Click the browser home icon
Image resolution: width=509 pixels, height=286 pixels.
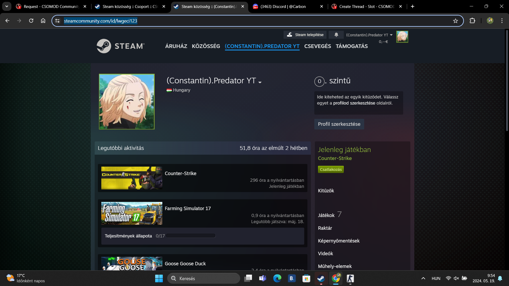[x=43, y=21]
